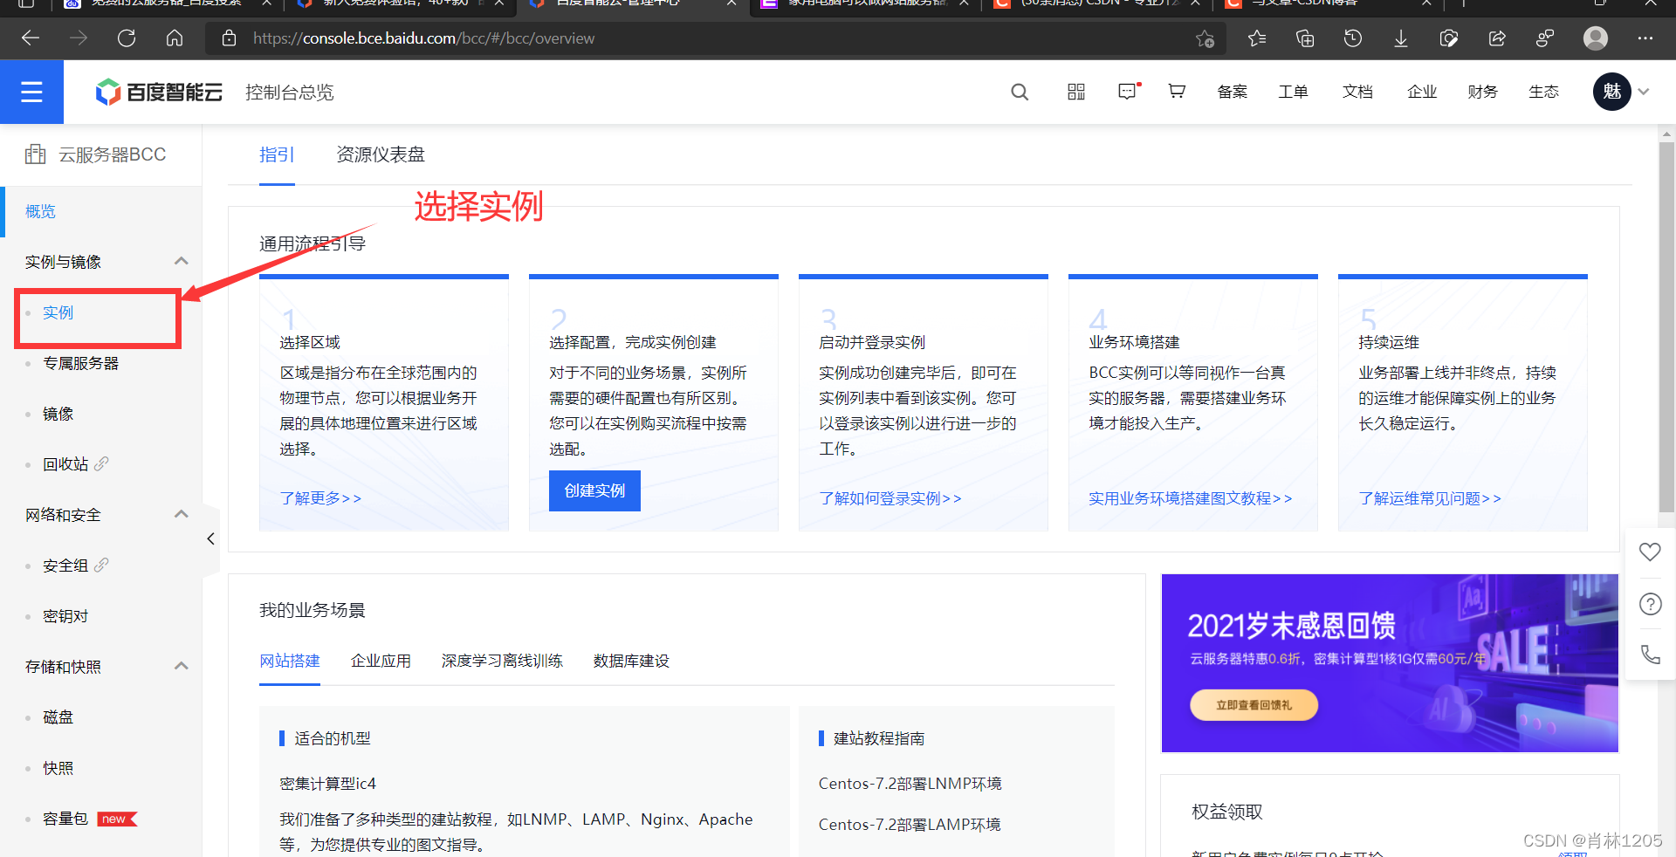Open Centos-7.2部署LNMP环境 tutorial
This screenshot has width=1676, height=857.
[x=910, y=784]
